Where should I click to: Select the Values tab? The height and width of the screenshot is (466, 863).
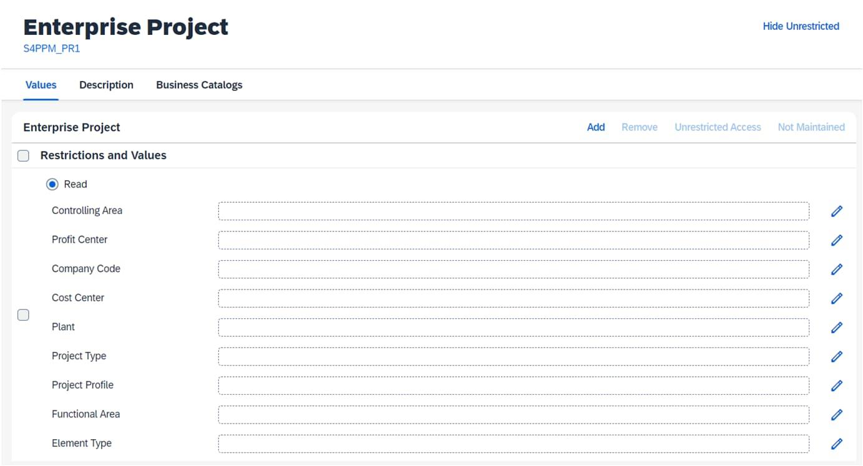click(x=41, y=85)
